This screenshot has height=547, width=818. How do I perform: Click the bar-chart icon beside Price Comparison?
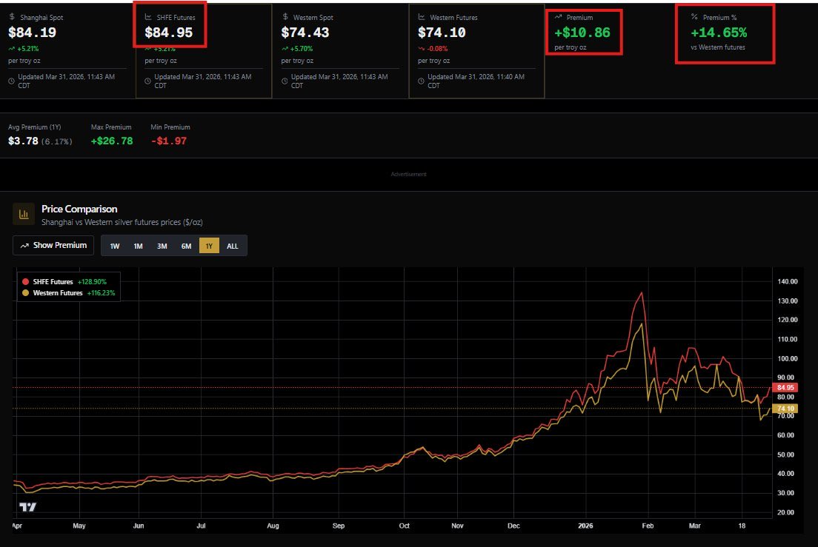click(x=24, y=212)
